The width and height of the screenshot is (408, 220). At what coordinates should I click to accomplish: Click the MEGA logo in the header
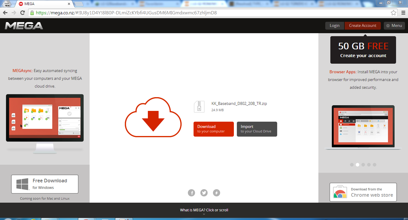24,26
